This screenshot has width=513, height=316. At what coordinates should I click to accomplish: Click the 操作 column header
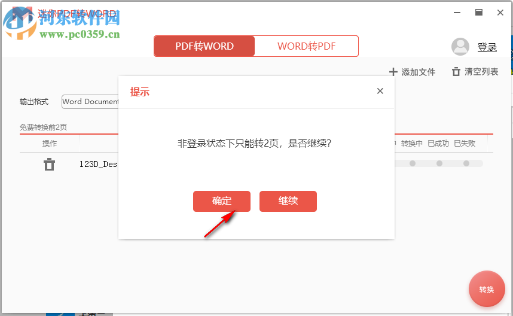point(50,144)
